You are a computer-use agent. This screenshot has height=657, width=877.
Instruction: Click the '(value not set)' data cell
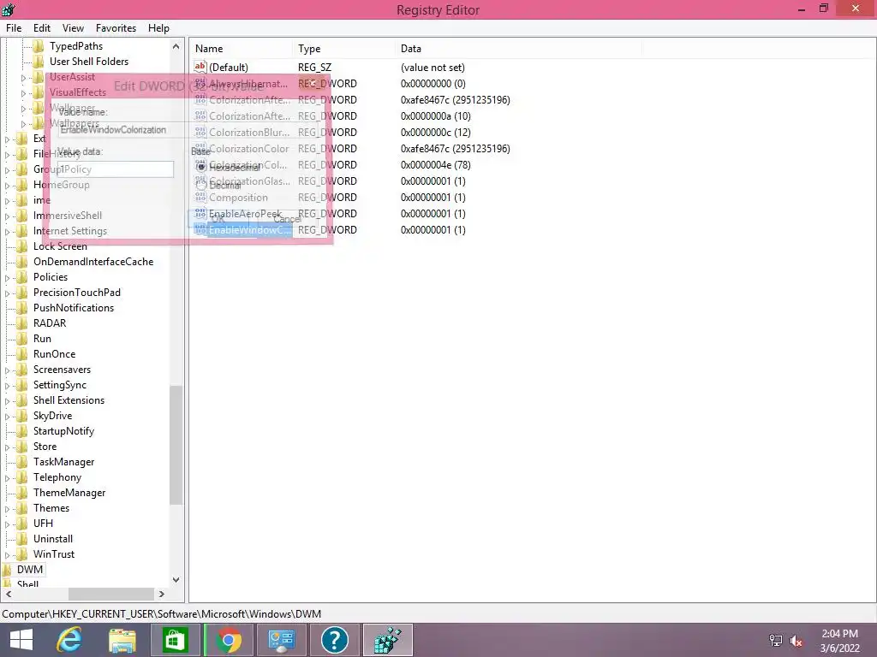[433, 67]
